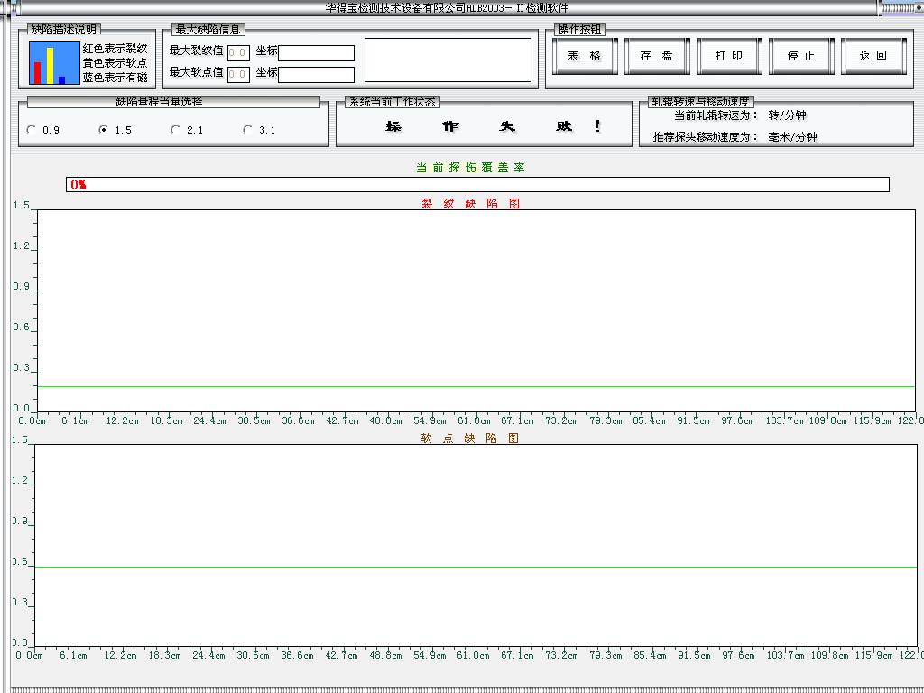
Task: Click the 表格 (table) button
Action: 585,56
